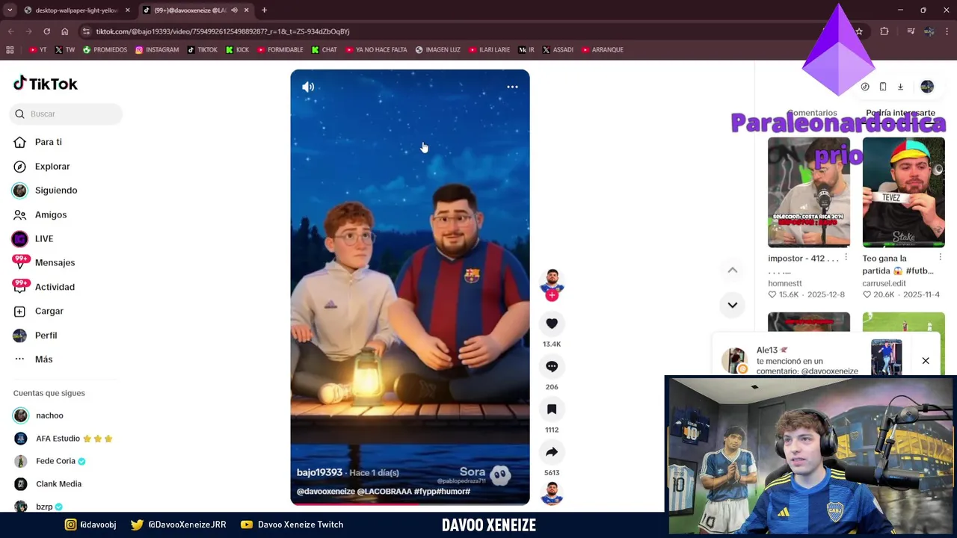Open homnestt author link
The width and height of the screenshot is (957, 538).
pyautogui.click(x=785, y=283)
